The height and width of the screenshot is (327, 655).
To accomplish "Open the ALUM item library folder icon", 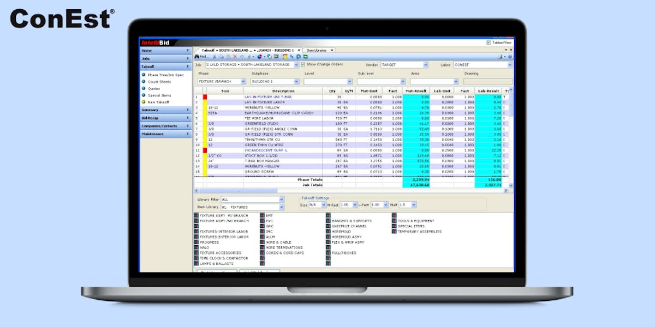I will pos(263,237).
